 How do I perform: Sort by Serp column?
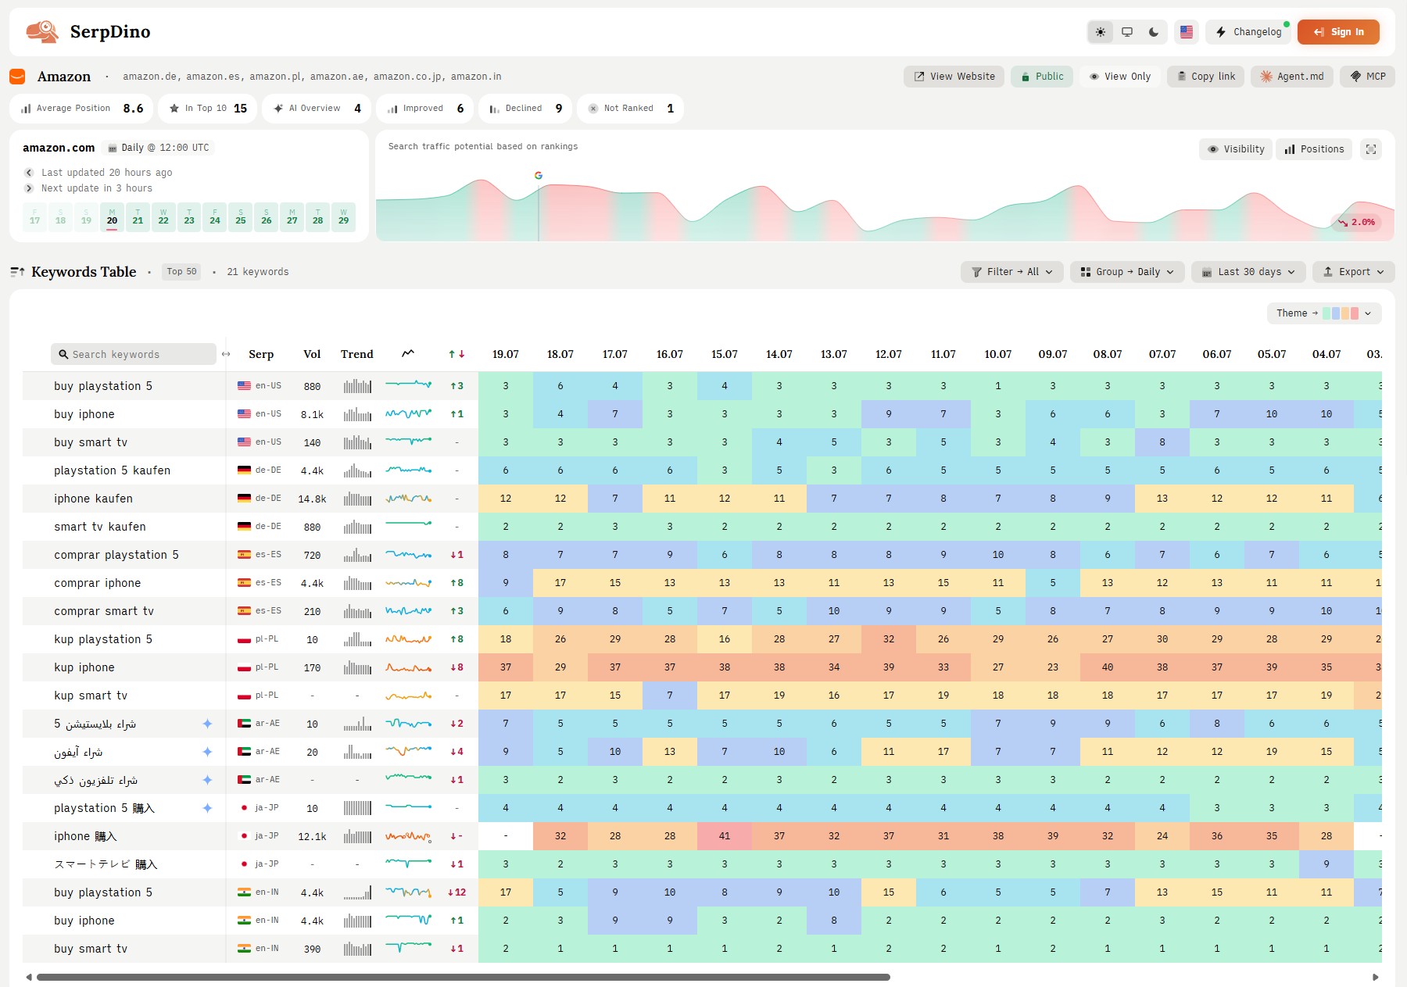(x=261, y=354)
